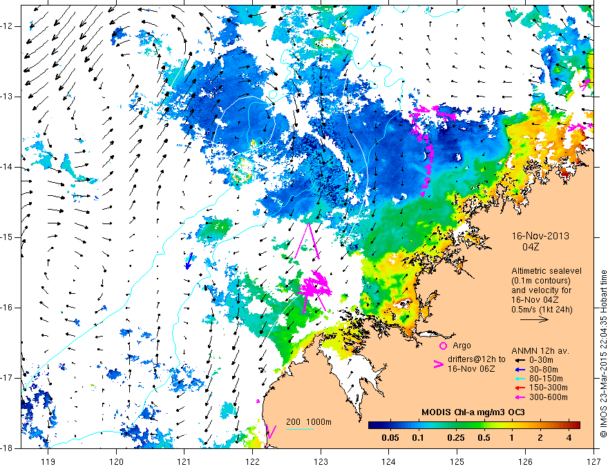Click the '124' longitude axis label

point(389,461)
